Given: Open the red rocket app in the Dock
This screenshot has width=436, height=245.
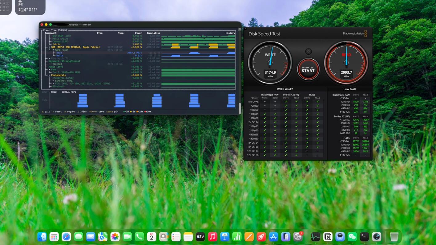Looking at the screenshot, I should [x=261, y=237].
